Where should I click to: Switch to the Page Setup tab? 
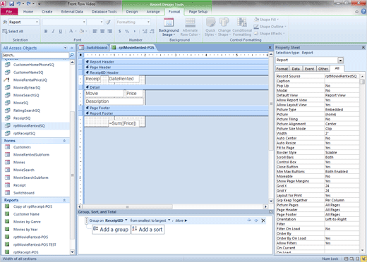[x=198, y=11]
